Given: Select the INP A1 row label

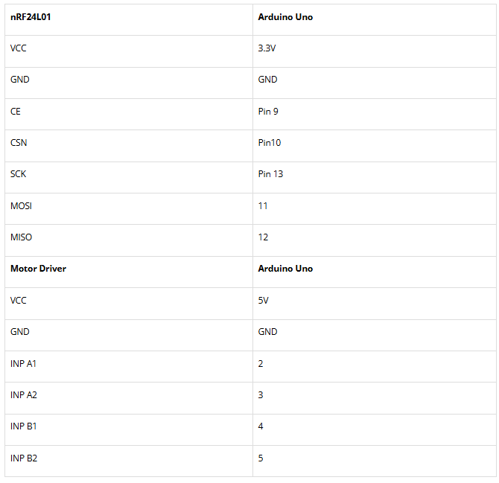Looking at the screenshot, I should pos(23,363).
